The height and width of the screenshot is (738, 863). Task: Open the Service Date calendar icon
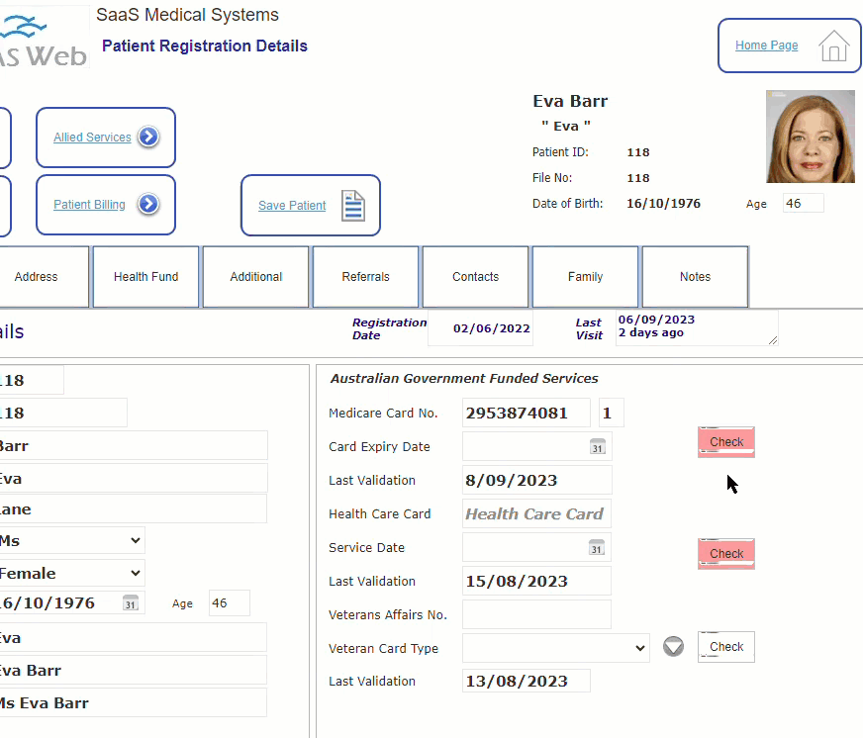pos(597,548)
